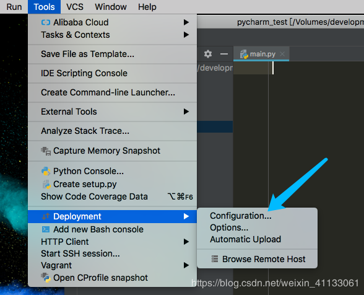Screen dimensions: 364x295
Task: Select the highlighted Deployment label
Action: click(x=77, y=216)
